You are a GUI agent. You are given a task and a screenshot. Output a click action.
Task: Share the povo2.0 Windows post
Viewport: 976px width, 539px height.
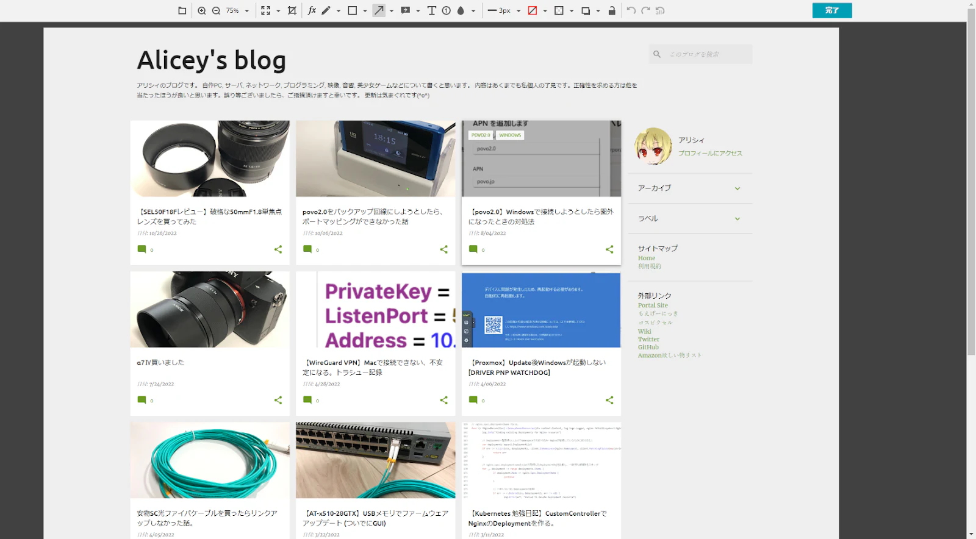pos(609,249)
